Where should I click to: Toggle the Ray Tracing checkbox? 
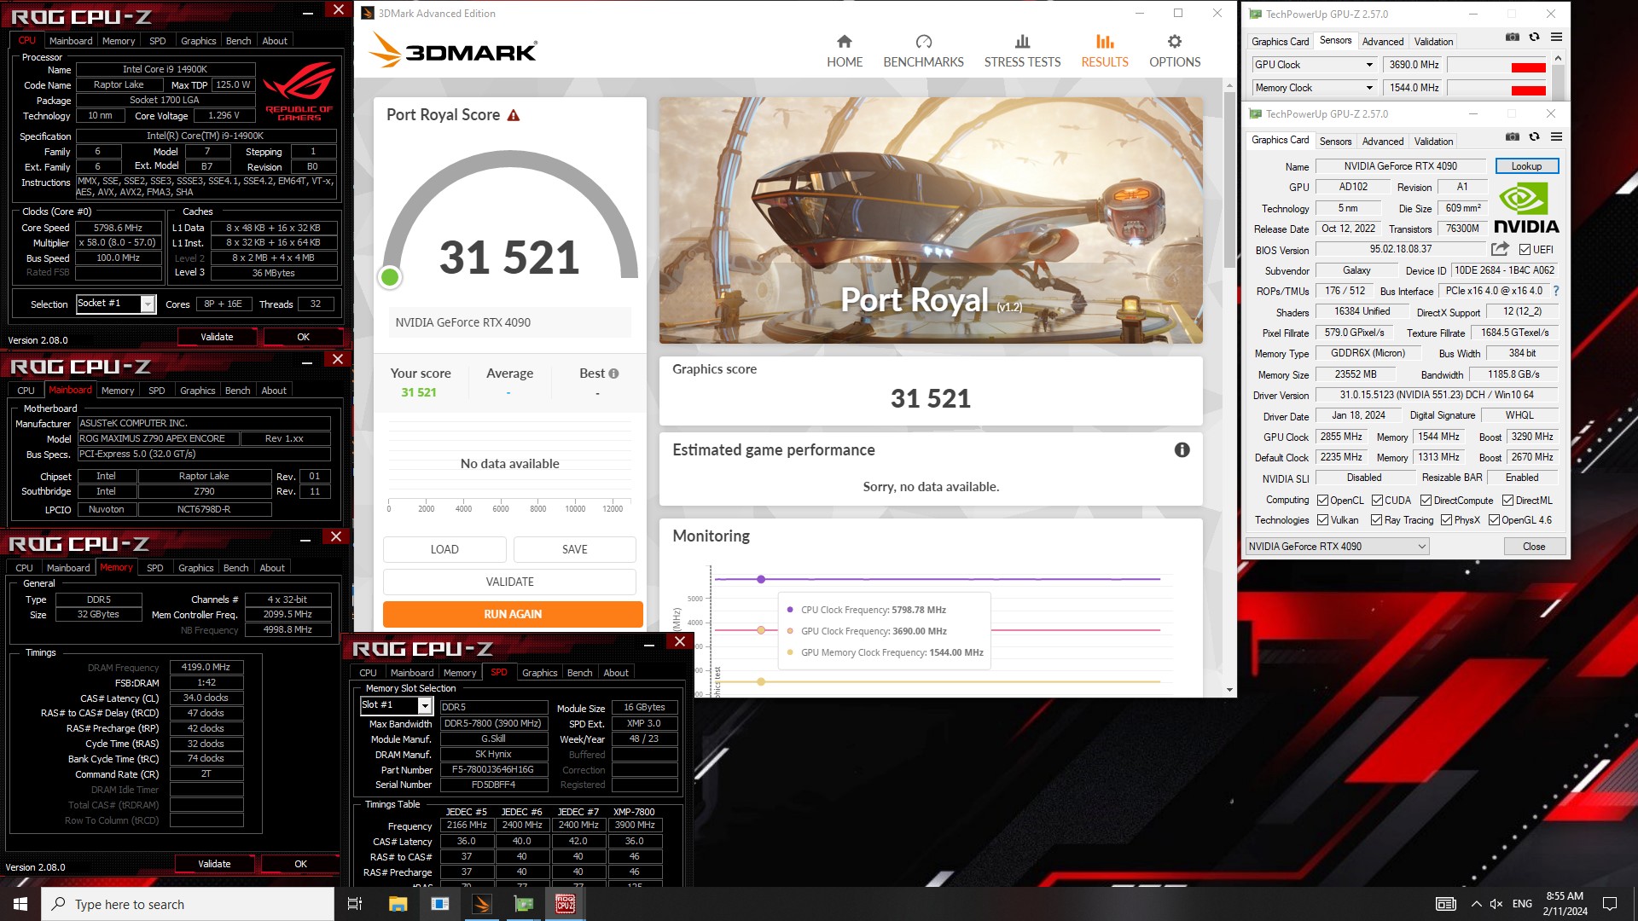coord(1376,520)
